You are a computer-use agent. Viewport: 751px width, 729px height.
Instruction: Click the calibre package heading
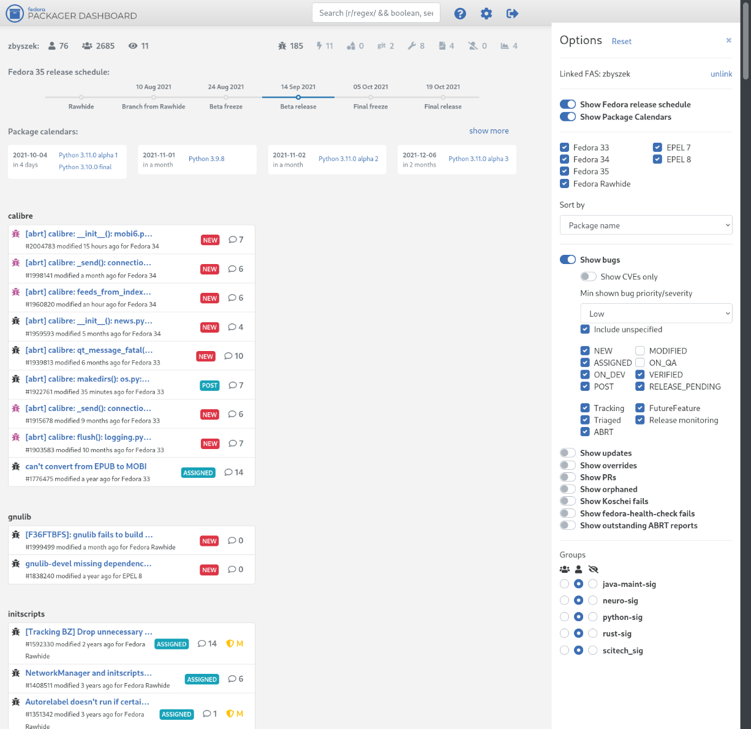[20, 216]
